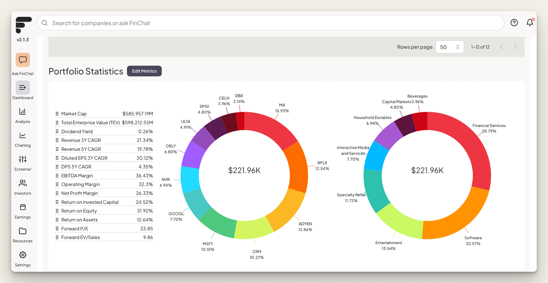Open the notifications bell
This screenshot has height=283, width=548.
pyautogui.click(x=530, y=23)
